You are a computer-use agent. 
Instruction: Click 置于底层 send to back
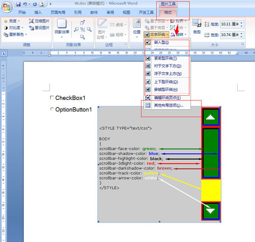coord(156,28)
